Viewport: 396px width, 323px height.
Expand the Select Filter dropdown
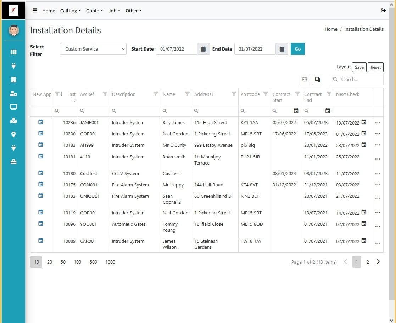[x=93, y=49]
